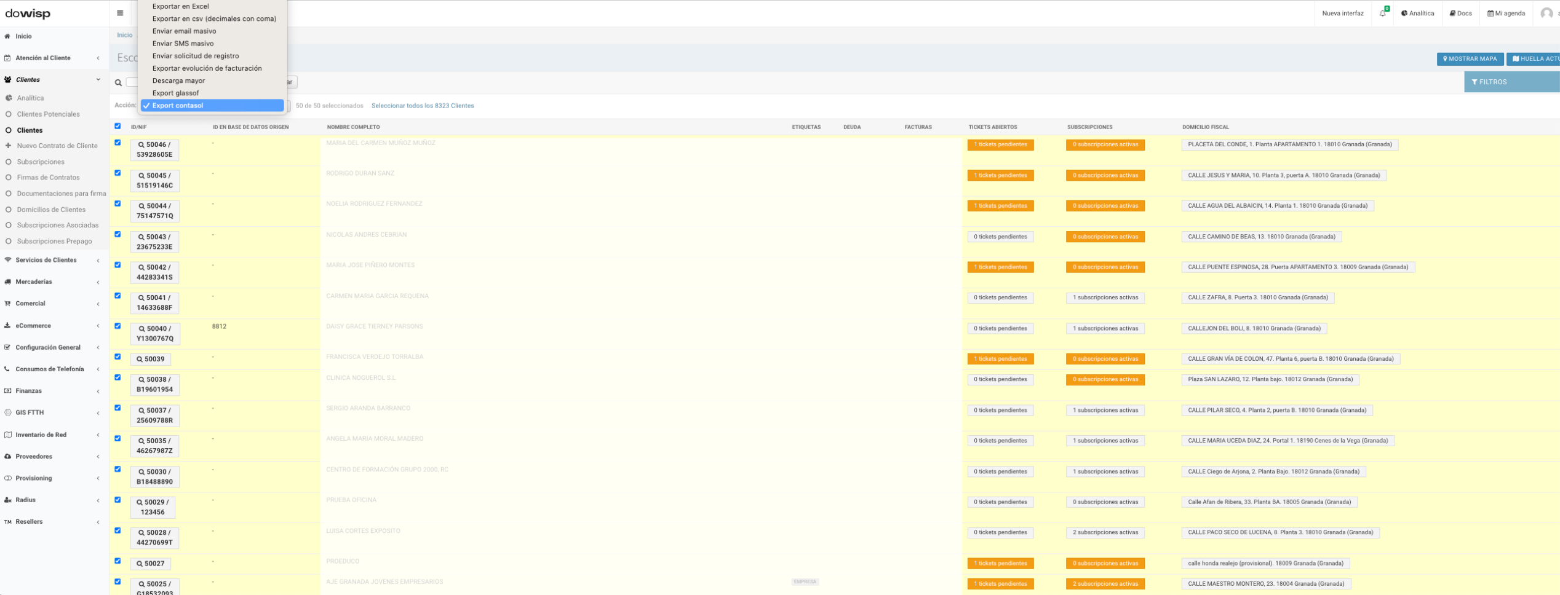Select the Export contasol option

tap(212, 106)
